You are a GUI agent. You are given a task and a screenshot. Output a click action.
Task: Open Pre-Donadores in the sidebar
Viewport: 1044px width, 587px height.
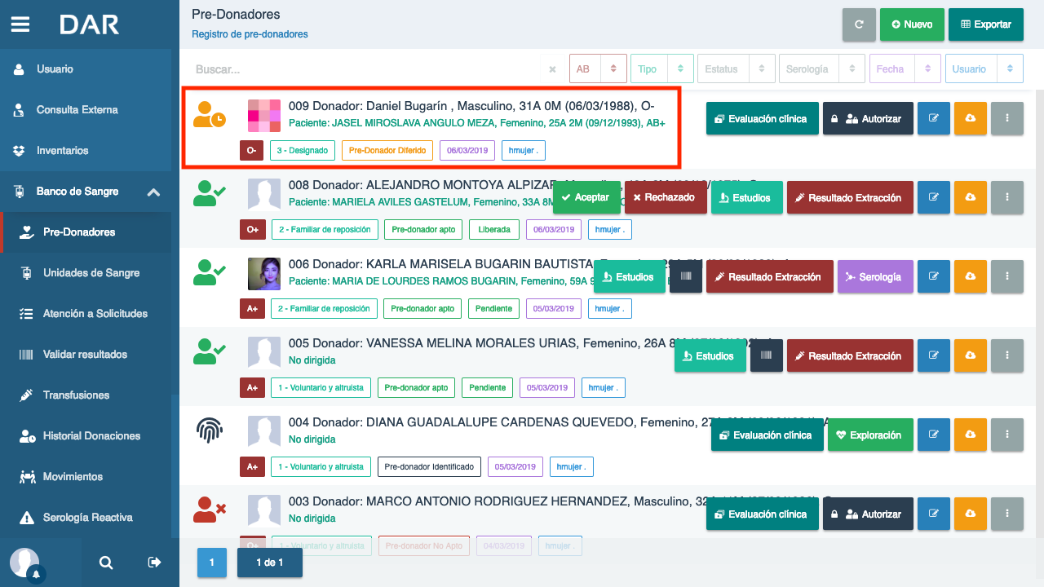click(86, 232)
